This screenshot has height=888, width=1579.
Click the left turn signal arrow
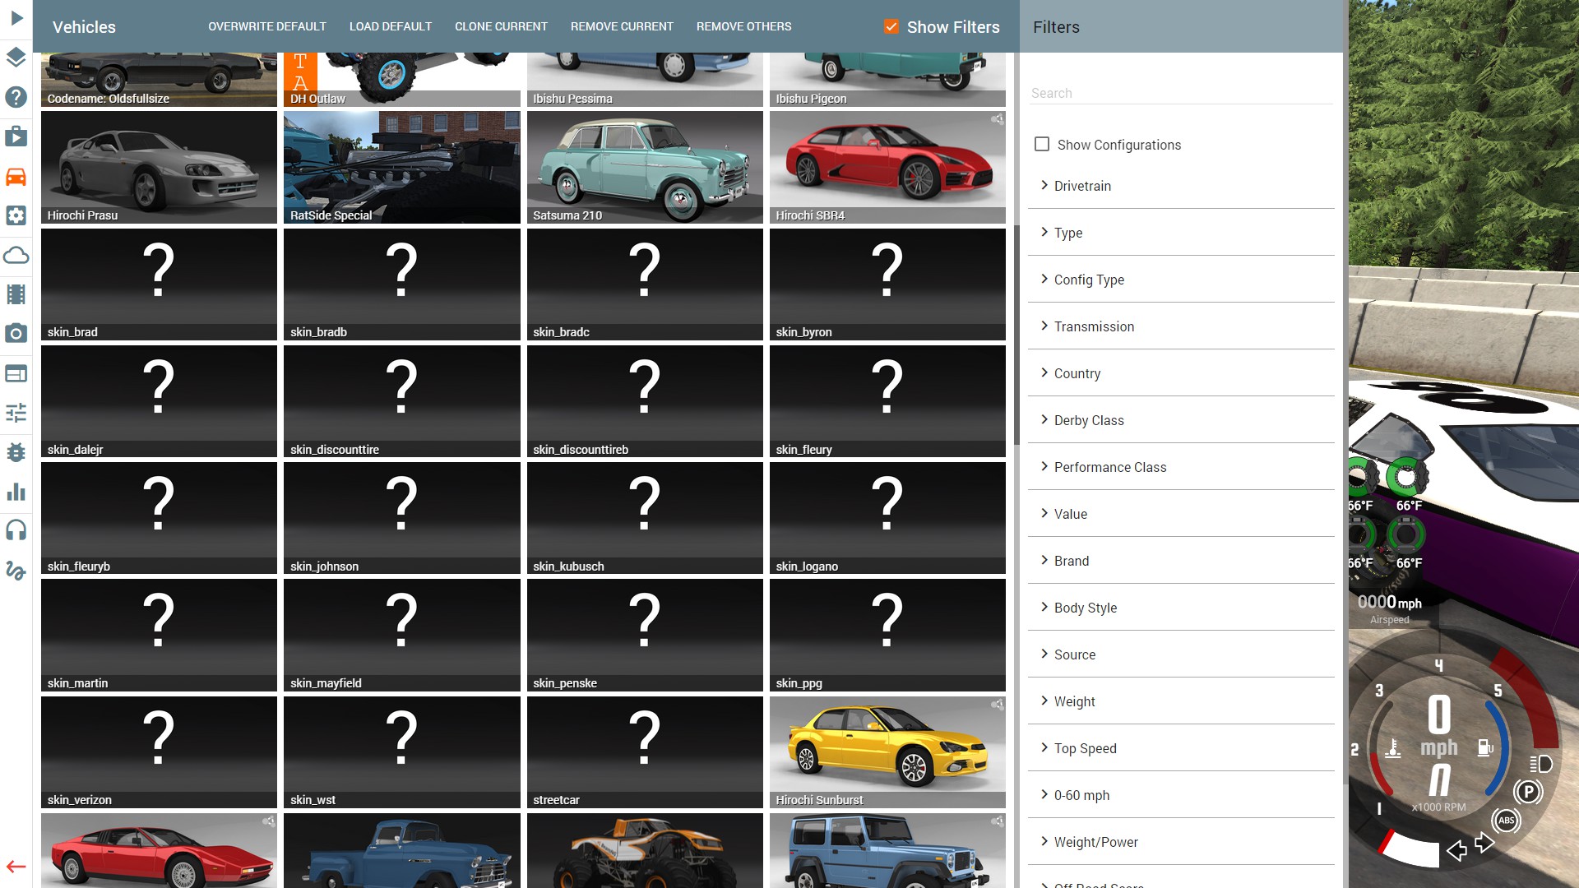click(1456, 850)
